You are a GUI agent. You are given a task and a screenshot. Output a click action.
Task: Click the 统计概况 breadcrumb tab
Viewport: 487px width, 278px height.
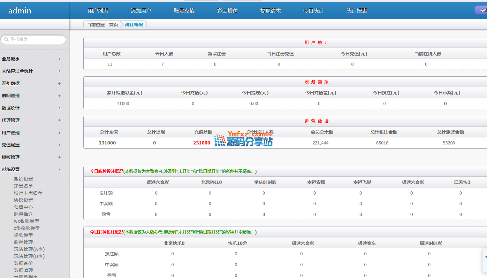(134, 25)
